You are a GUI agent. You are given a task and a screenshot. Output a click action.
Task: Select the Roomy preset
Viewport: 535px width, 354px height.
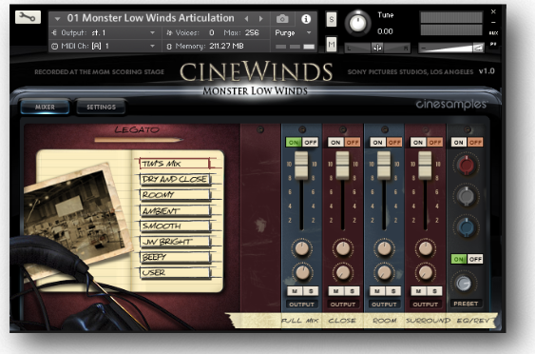click(x=175, y=195)
